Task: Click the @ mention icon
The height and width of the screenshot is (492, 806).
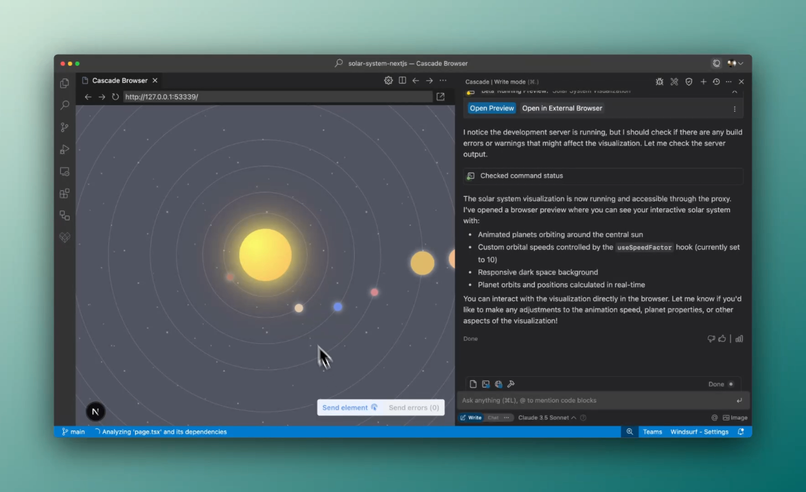Action: click(x=714, y=418)
